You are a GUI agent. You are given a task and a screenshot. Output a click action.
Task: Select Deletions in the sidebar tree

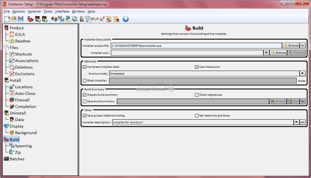click(x=24, y=67)
